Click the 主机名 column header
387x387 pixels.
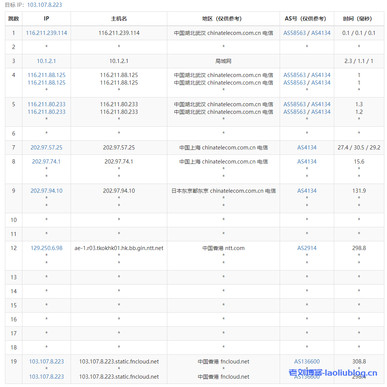click(119, 19)
